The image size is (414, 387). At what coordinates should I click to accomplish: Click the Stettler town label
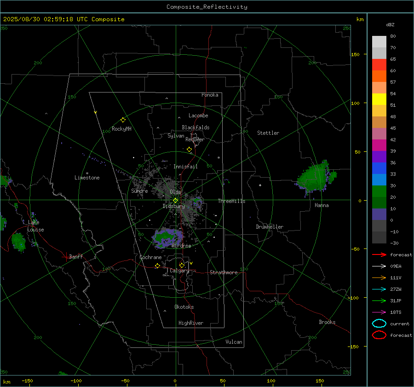pyautogui.click(x=268, y=133)
